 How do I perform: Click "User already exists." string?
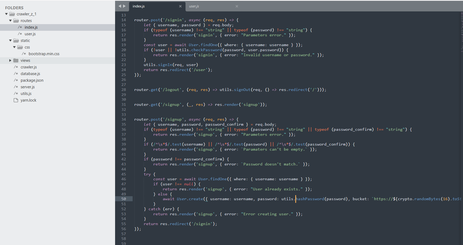[x=277, y=189]
